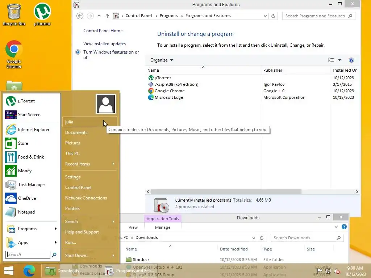Switch to the View tab in Downloads
371x278 pixels.
133,227
